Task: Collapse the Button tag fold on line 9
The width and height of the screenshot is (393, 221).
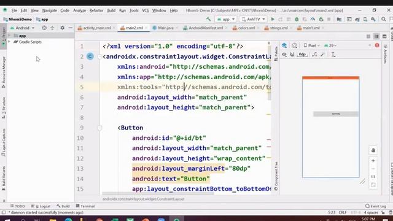Action: point(99,128)
